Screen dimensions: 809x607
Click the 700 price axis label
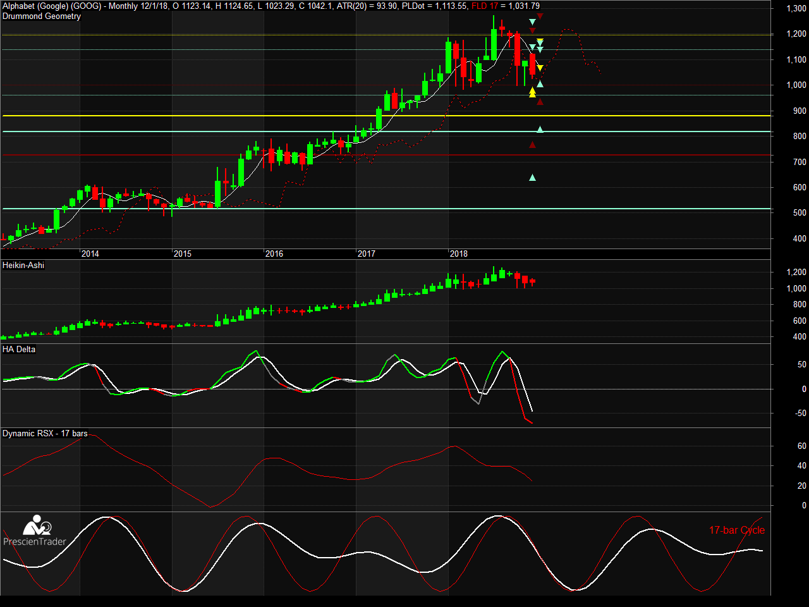(x=800, y=162)
